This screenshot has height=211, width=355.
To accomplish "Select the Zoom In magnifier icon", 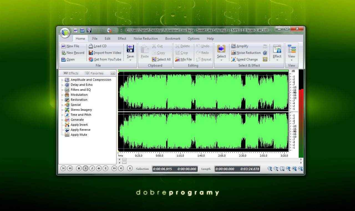I will [270, 169].
